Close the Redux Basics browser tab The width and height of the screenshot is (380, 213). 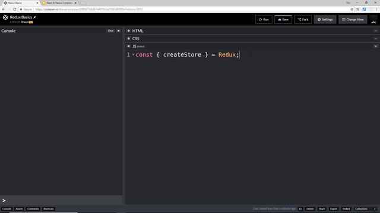[x=37, y=3]
